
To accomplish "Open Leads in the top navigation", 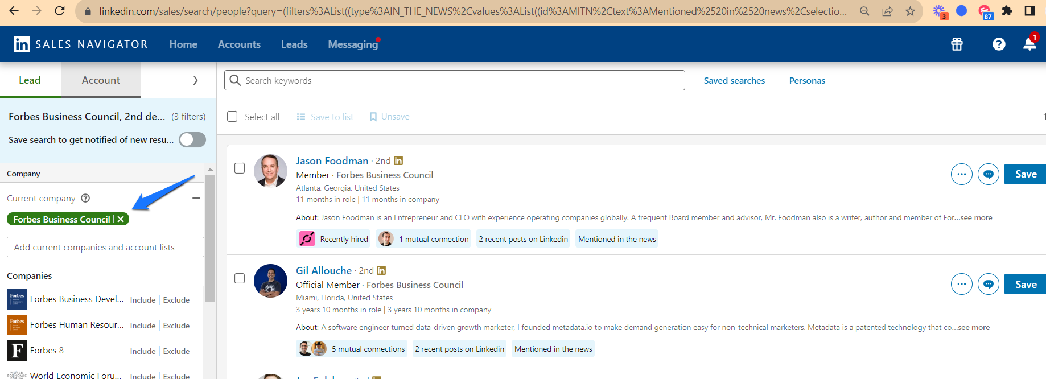I will tap(294, 44).
